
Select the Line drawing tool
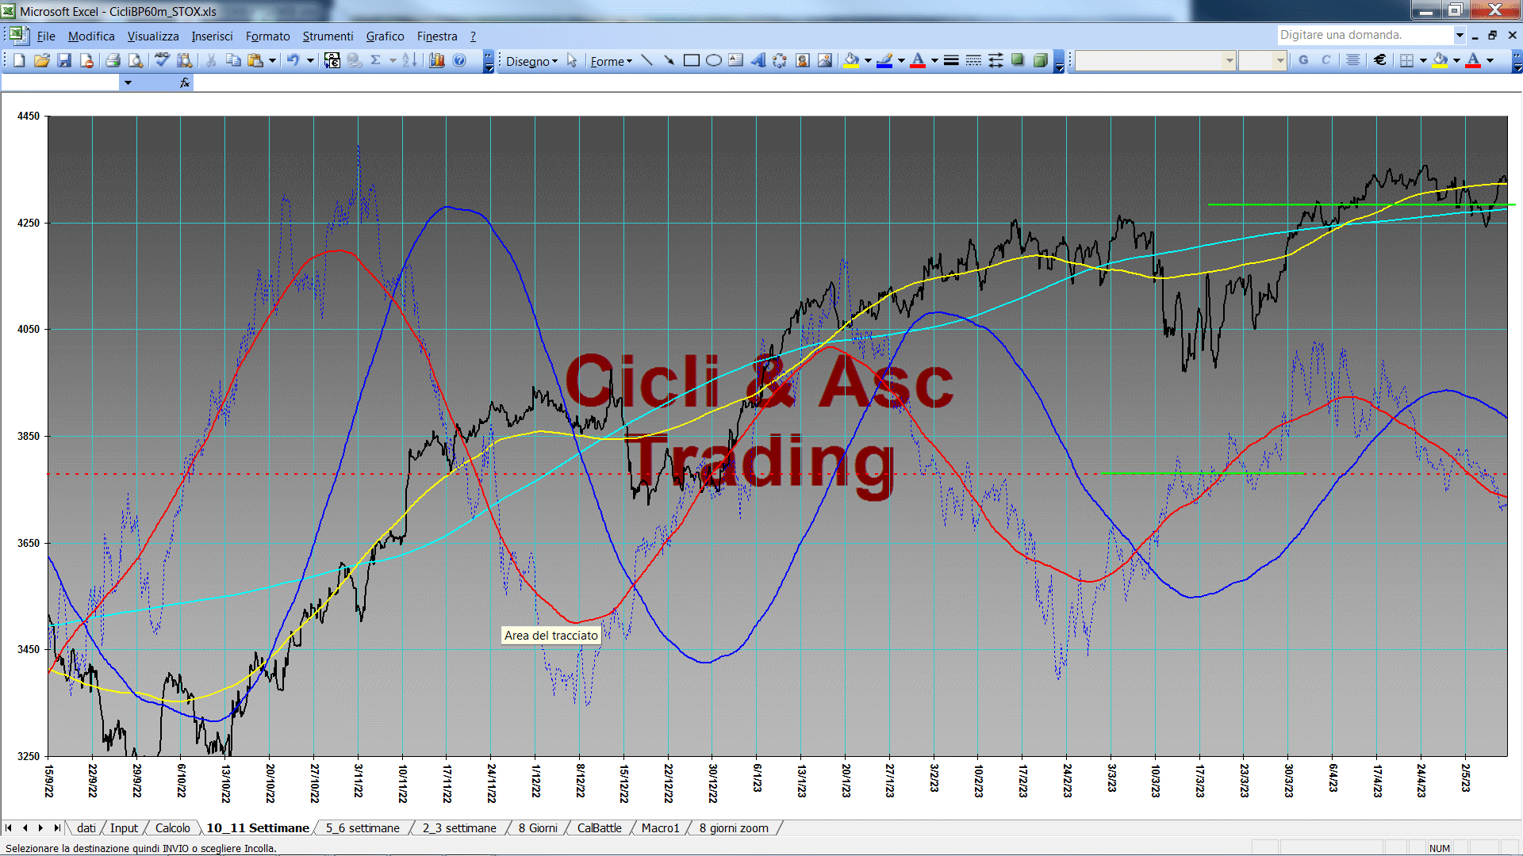click(646, 60)
